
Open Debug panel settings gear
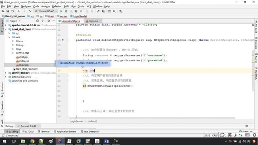pos(246,126)
